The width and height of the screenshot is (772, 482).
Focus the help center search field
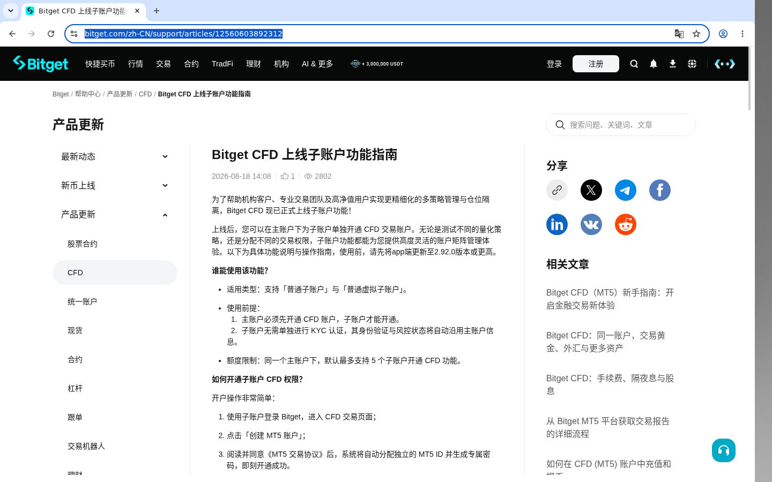(621, 125)
